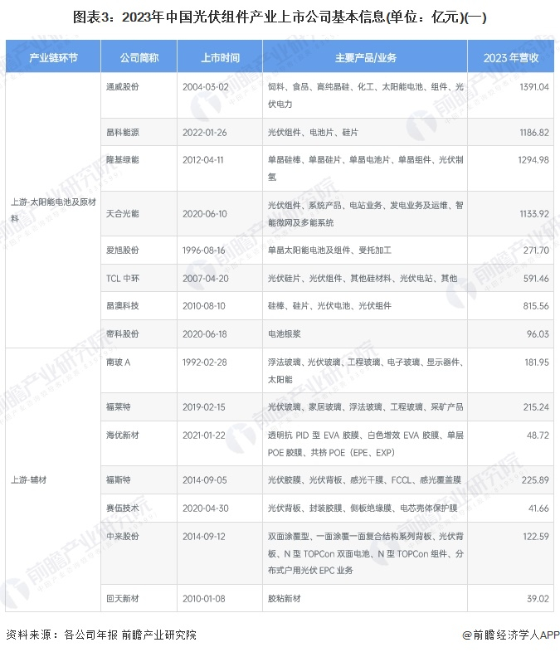The image size is (560, 652).
Task: Click listing date 2012-04-11
Action: 203,159
